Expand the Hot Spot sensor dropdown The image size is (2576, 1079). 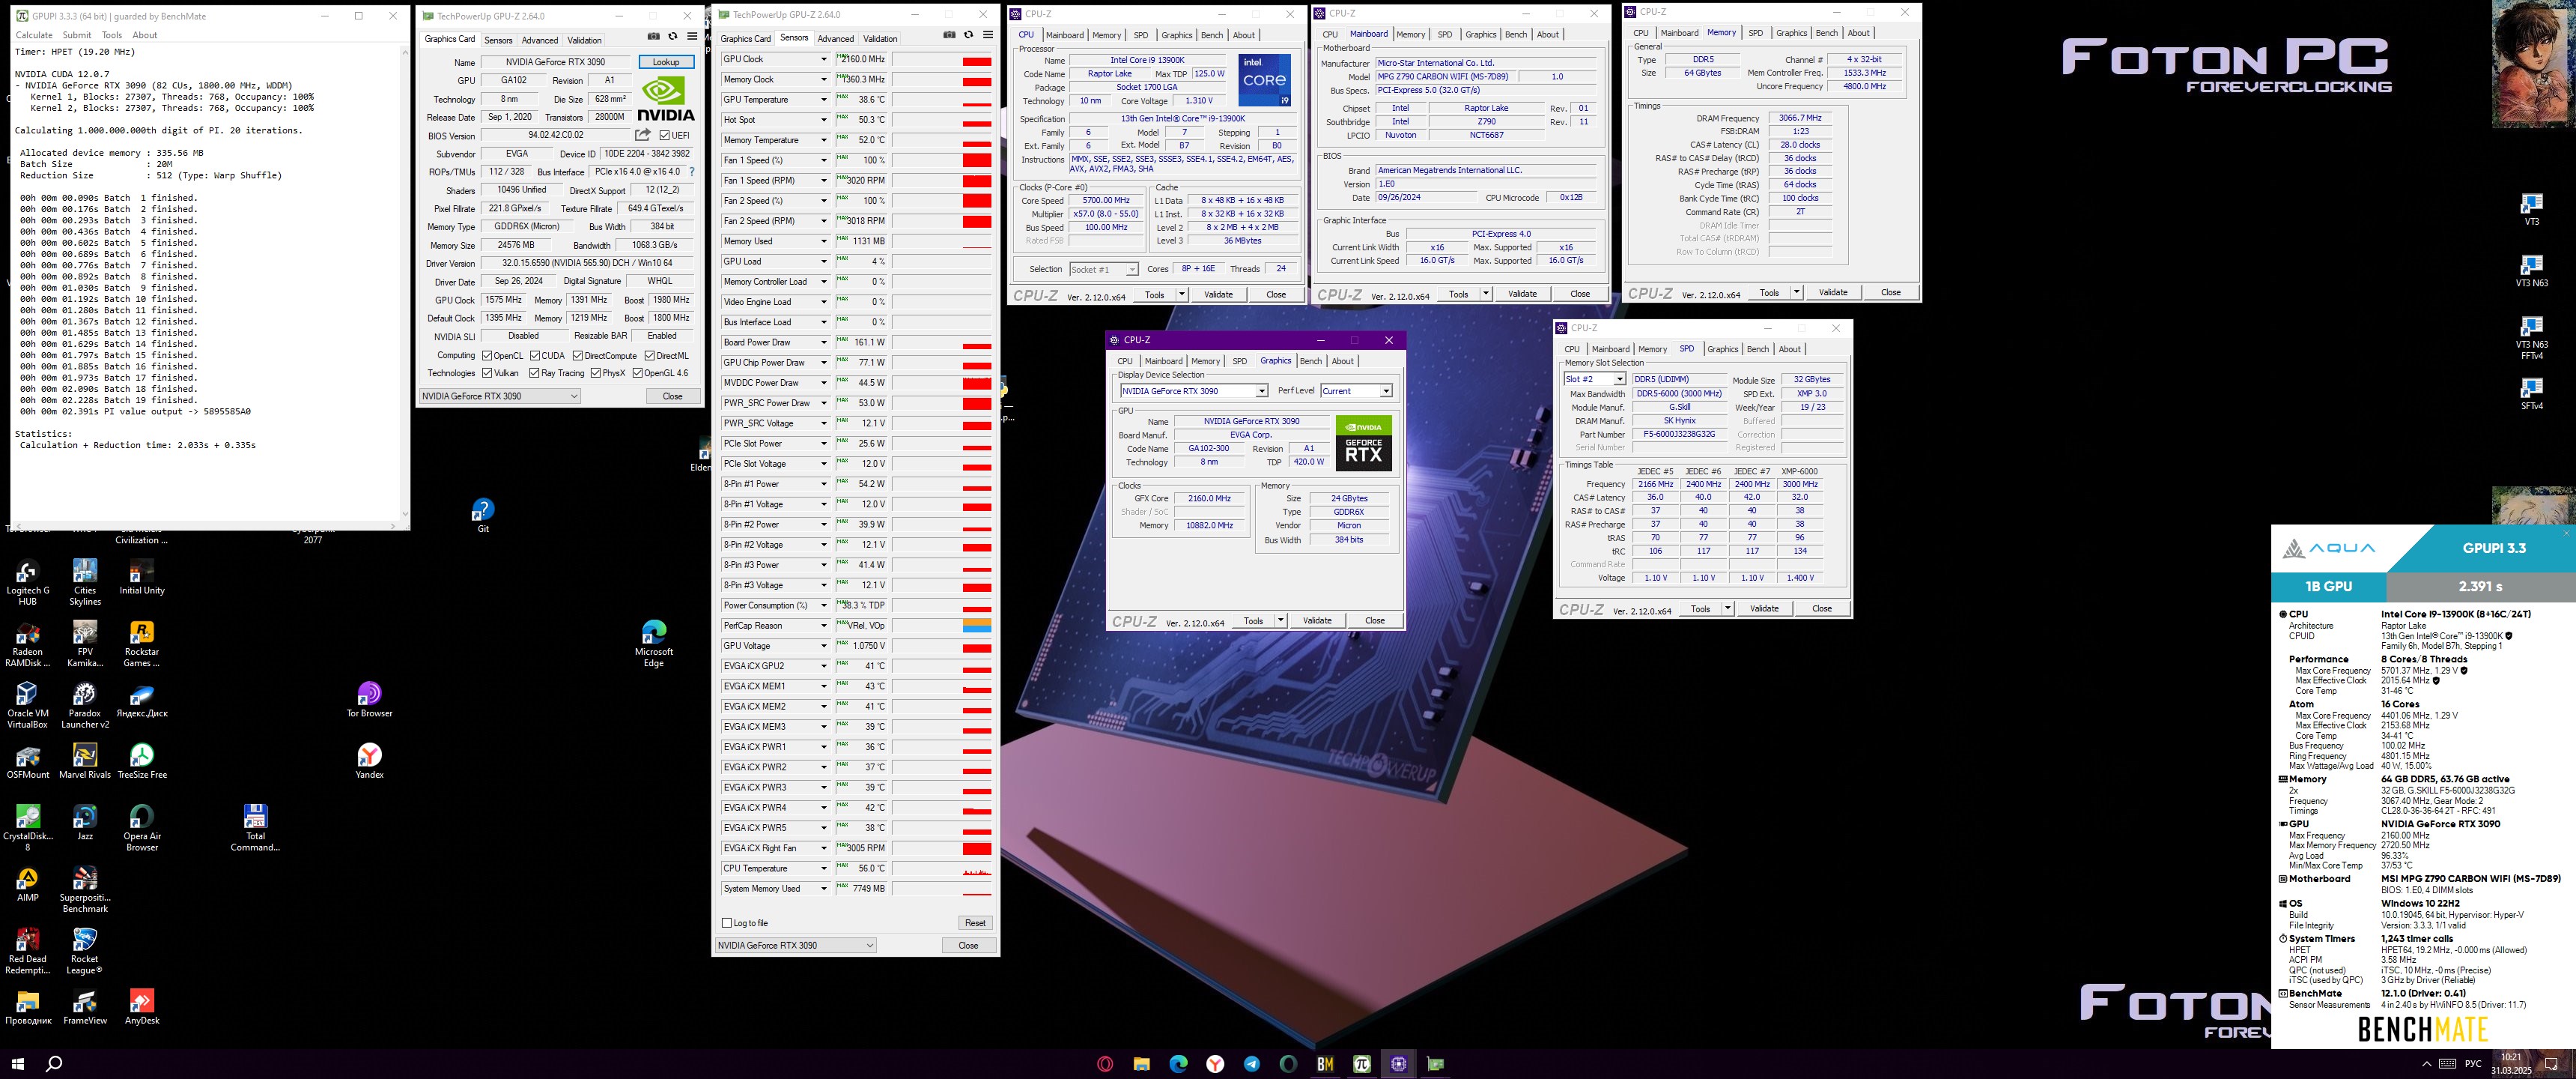[824, 120]
